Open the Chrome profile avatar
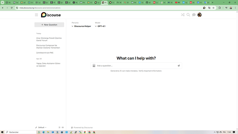 231,8
